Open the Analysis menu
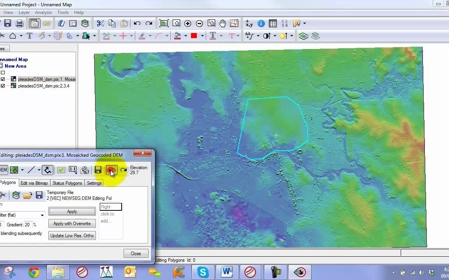Screen dimensions: 449x280 coord(43,12)
